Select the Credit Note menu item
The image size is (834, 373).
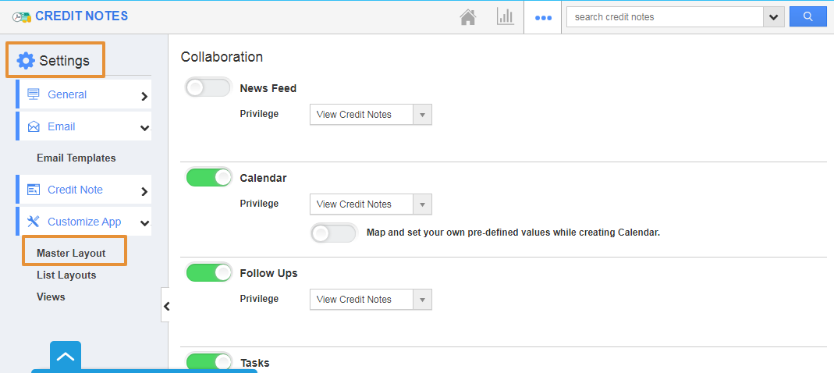(x=83, y=190)
